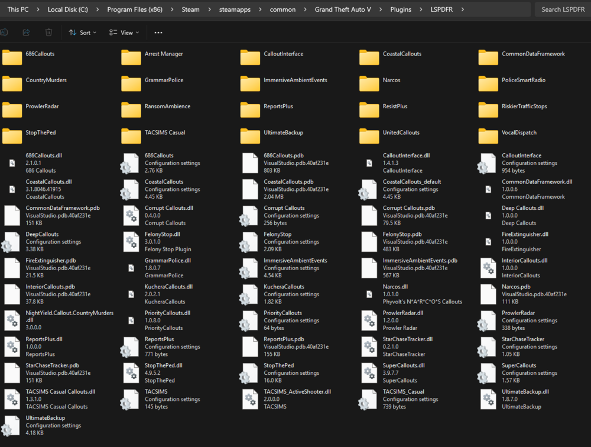Expand chevron after Steam in breadcrumb
Image resolution: width=591 pixels, height=447 pixels.
coord(209,9)
